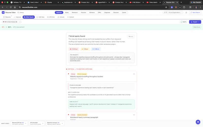
Task: Reload the page
Action: [11, 7]
